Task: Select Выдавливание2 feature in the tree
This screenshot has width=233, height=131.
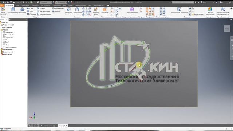Action: tap(7, 52)
